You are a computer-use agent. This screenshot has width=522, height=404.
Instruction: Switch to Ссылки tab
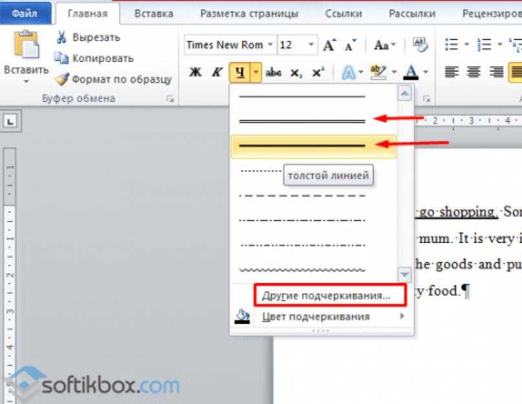(343, 14)
